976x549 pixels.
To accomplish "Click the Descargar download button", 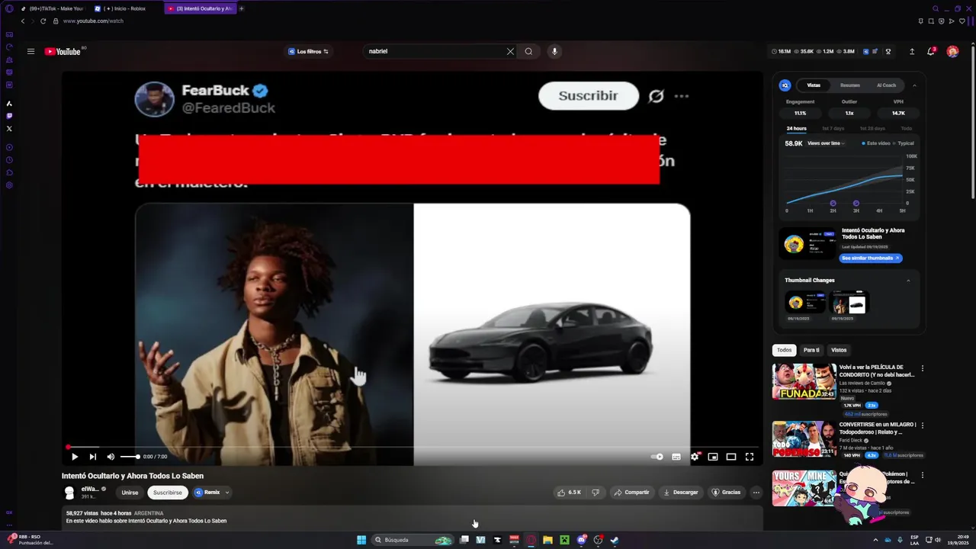I will point(681,493).
